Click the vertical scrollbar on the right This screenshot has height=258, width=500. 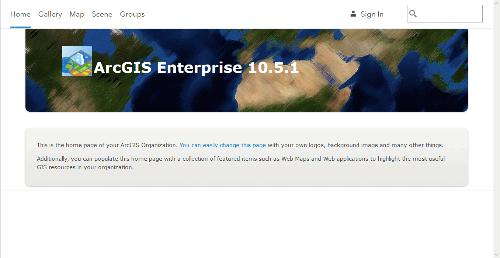point(496,129)
